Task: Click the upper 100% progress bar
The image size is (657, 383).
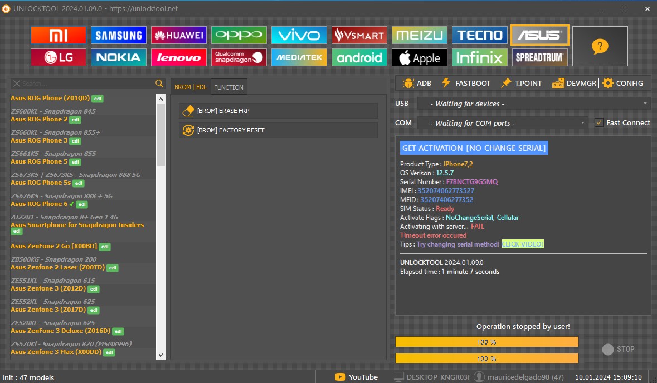Action: 487,342
